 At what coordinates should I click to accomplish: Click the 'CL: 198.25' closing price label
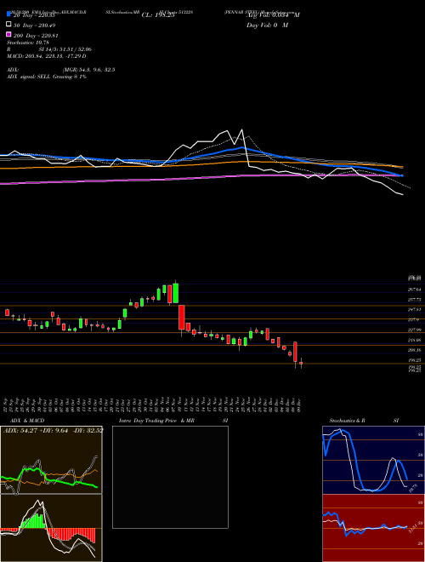[158, 15]
